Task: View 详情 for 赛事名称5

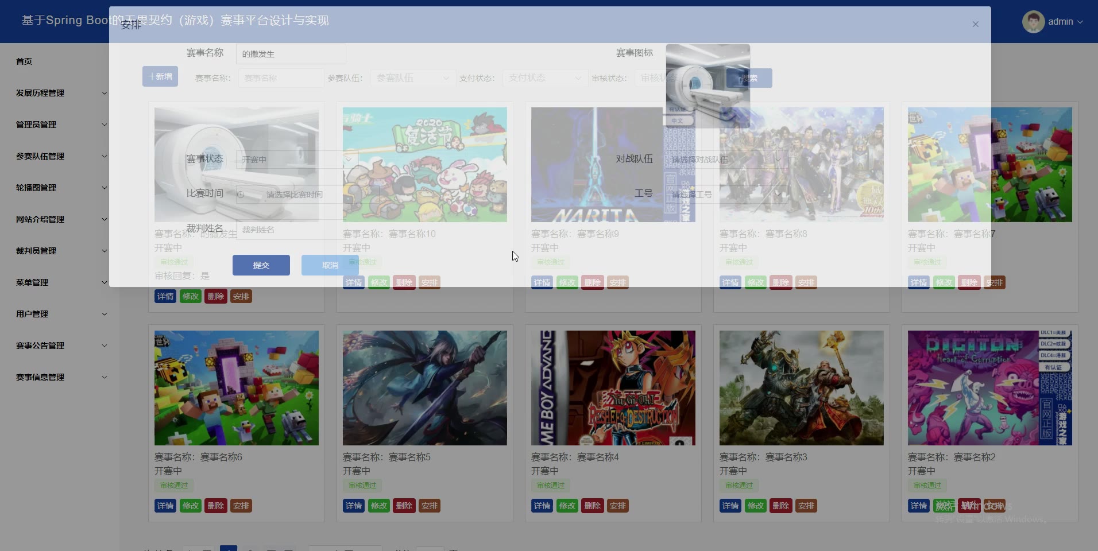Action: (x=354, y=506)
